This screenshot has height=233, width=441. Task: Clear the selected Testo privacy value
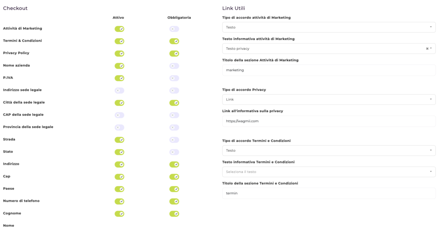click(427, 49)
